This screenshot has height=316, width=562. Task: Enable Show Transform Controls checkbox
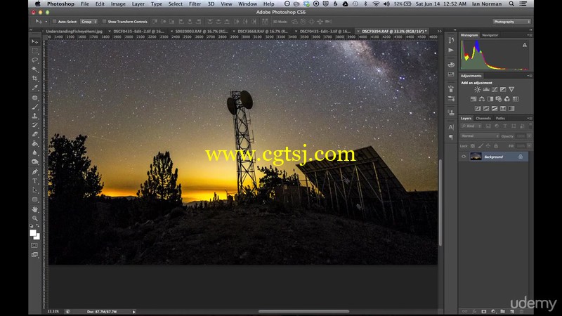104,22
